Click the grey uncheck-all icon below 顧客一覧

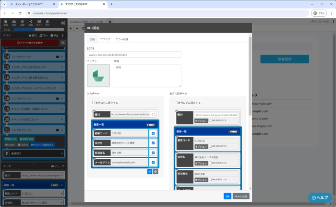pos(156,171)
